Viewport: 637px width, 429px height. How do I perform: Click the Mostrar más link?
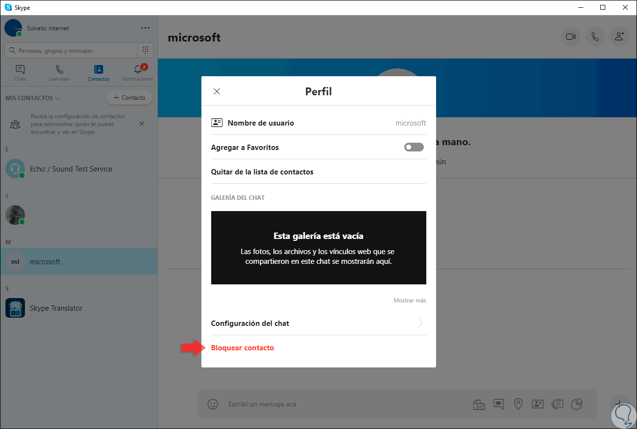410,300
